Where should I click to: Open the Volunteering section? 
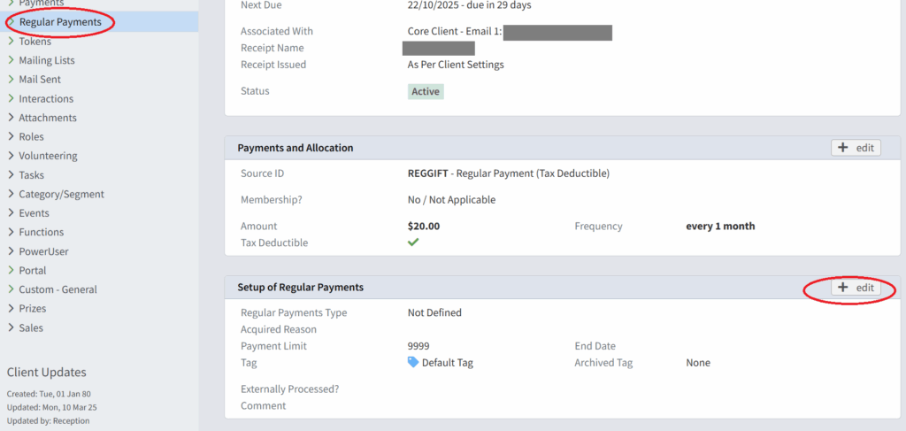click(48, 156)
